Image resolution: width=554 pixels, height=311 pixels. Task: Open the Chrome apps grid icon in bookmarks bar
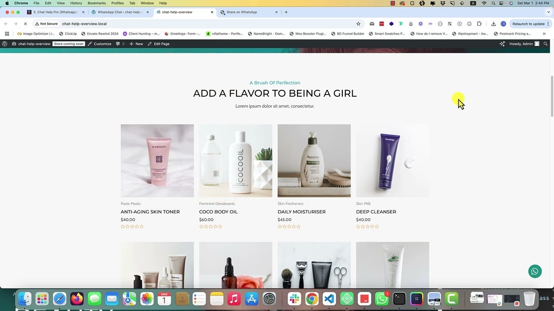(x=7, y=34)
